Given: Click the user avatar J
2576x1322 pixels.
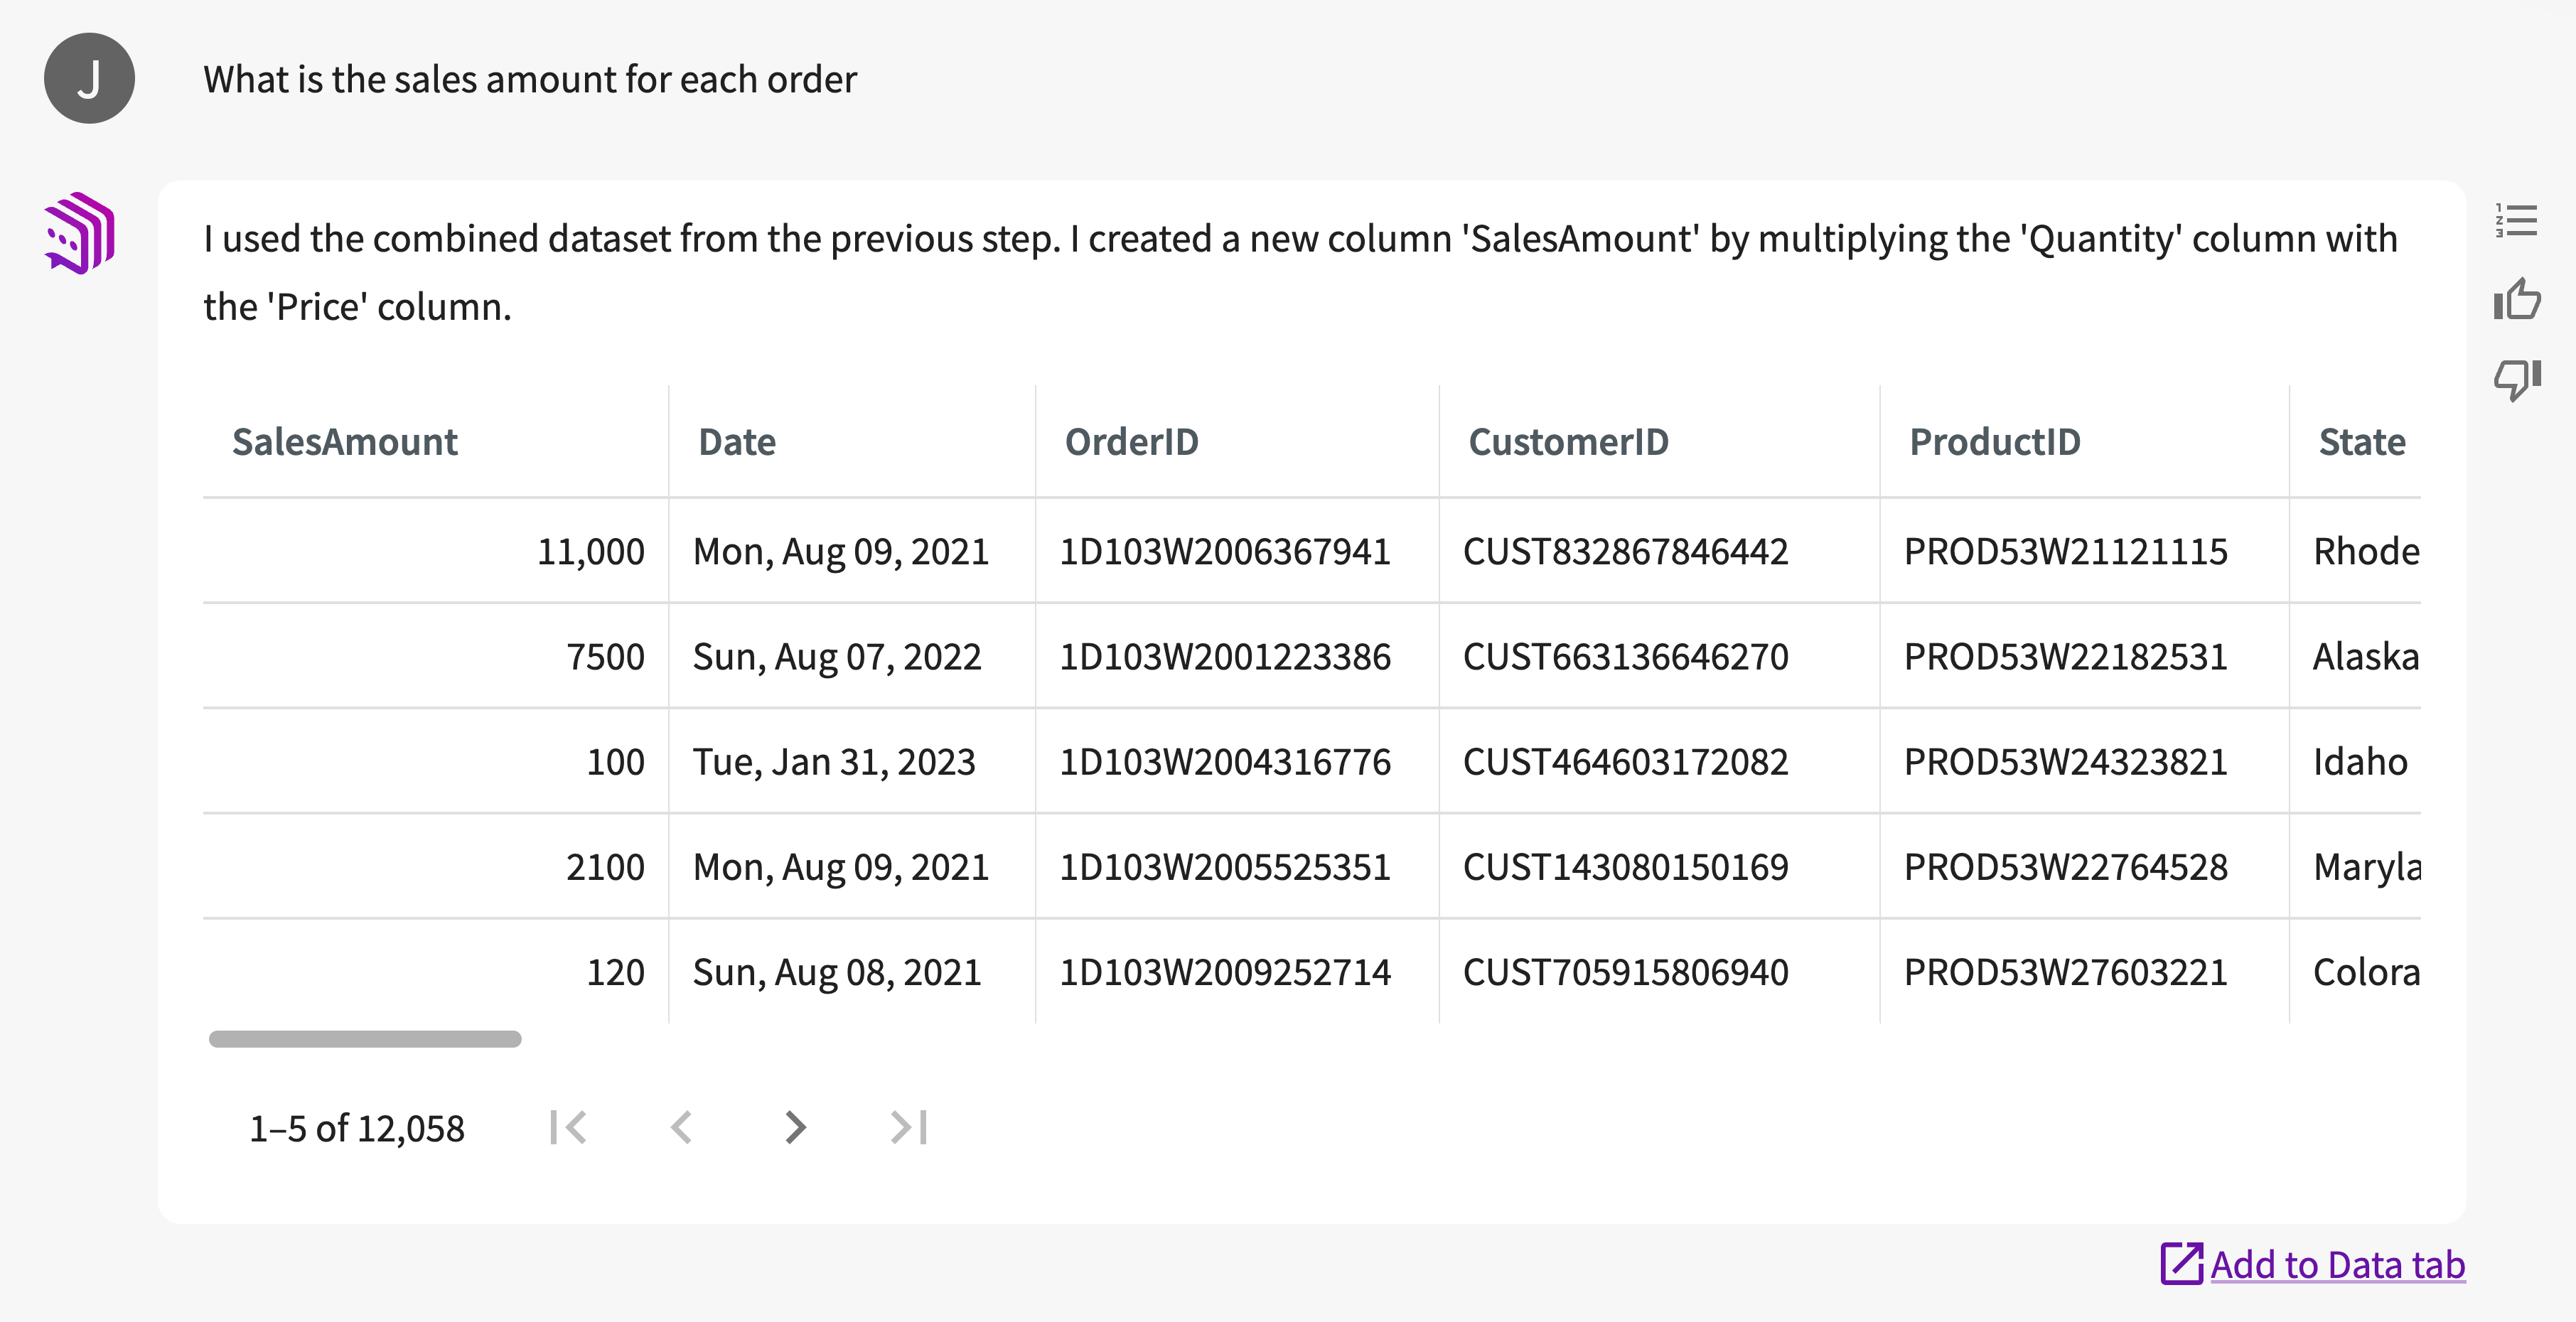Looking at the screenshot, I should tap(89, 78).
